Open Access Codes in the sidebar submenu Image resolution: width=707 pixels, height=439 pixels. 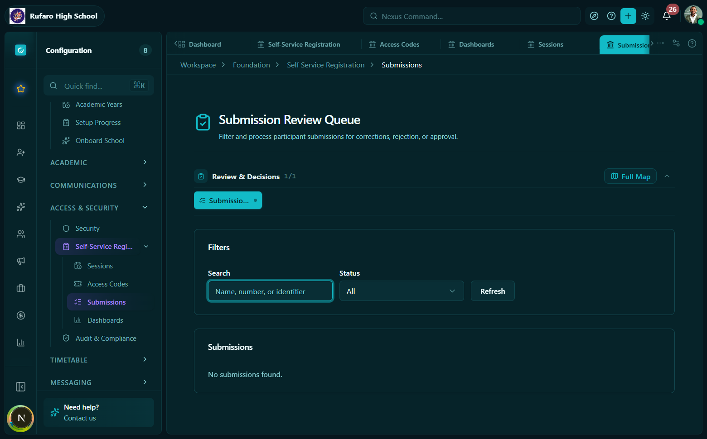point(107,284)
